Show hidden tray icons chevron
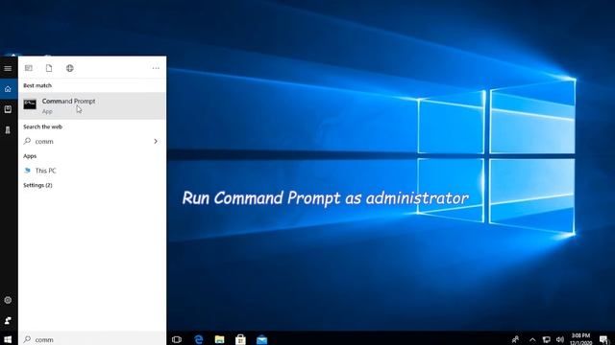The height and width of the screenshot is (345, 615). click(x=532, y=339)
